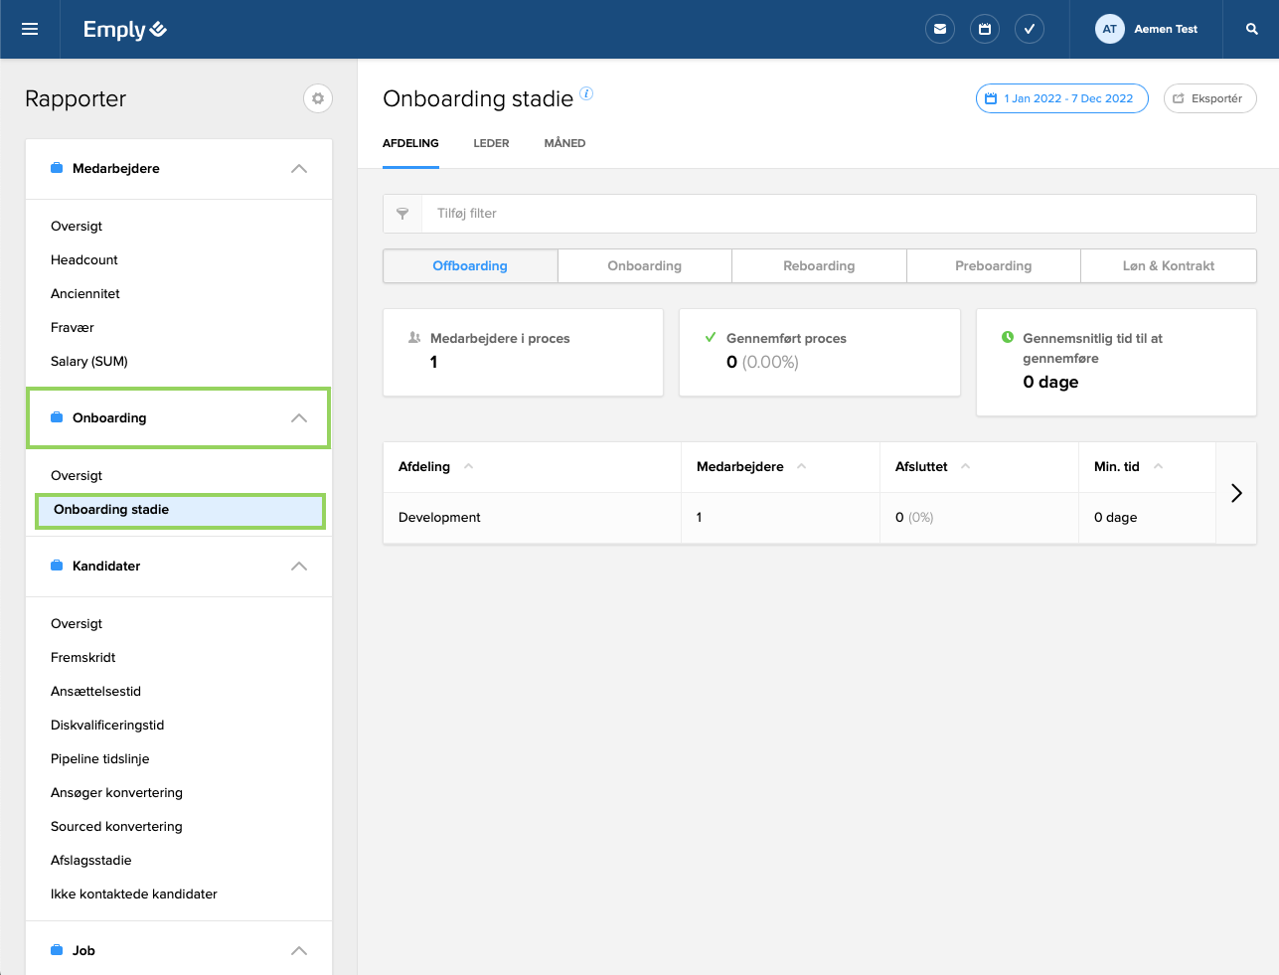This screenshot has width=1279, height=975.
Task: Open the mail inbox icon
Action: pyautogui.click(x=939, y=29)
